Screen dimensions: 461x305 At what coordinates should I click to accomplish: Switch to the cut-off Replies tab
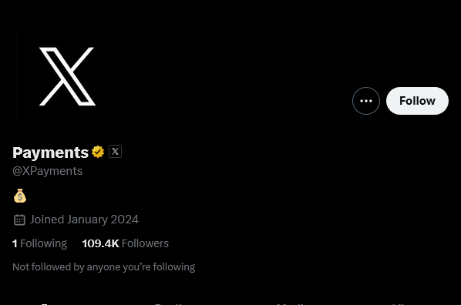coord(168,303)
